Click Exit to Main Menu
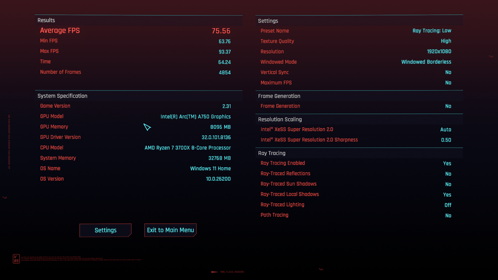Image resolution: width=498 pixels, height=280 pixels. point(170,230)
